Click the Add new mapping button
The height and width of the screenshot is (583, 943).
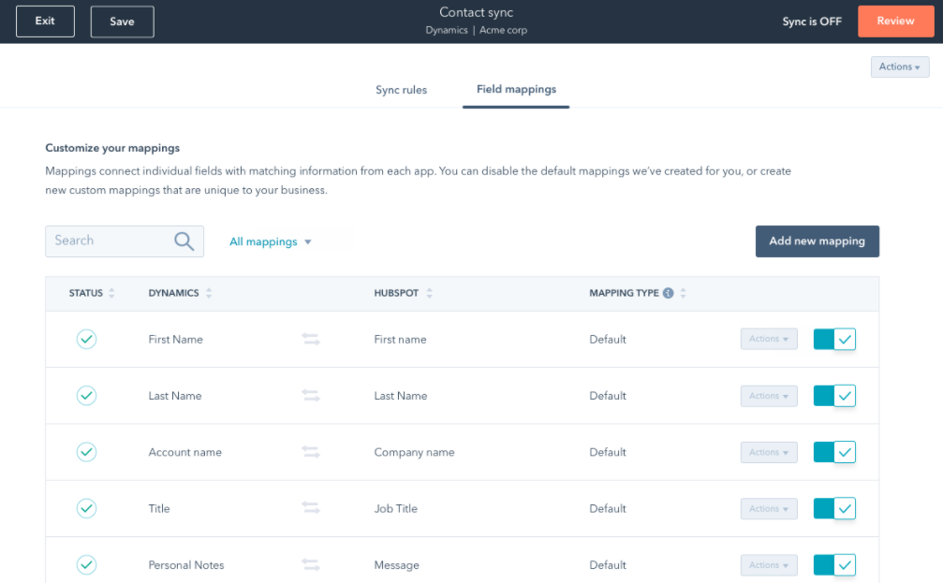coord(817,240)
